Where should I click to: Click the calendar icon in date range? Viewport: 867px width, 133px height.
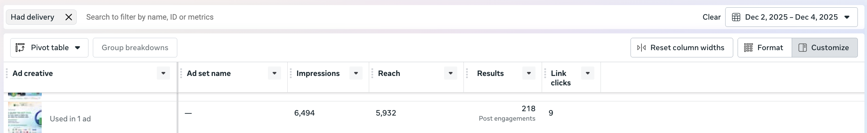coord(736,17)
